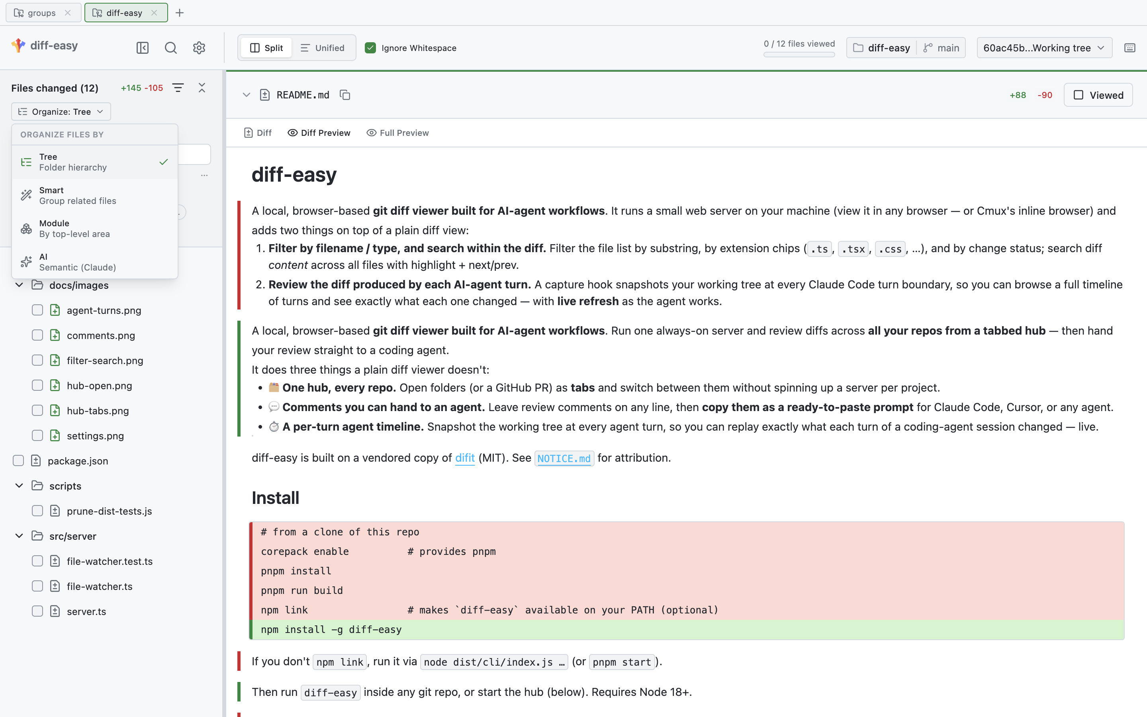This screenshot has width=1147, height=717.
Task: Copy the README.md path icon
Action: click(x=345, y=95)
